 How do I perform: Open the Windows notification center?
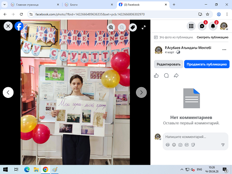pos(225,169)
